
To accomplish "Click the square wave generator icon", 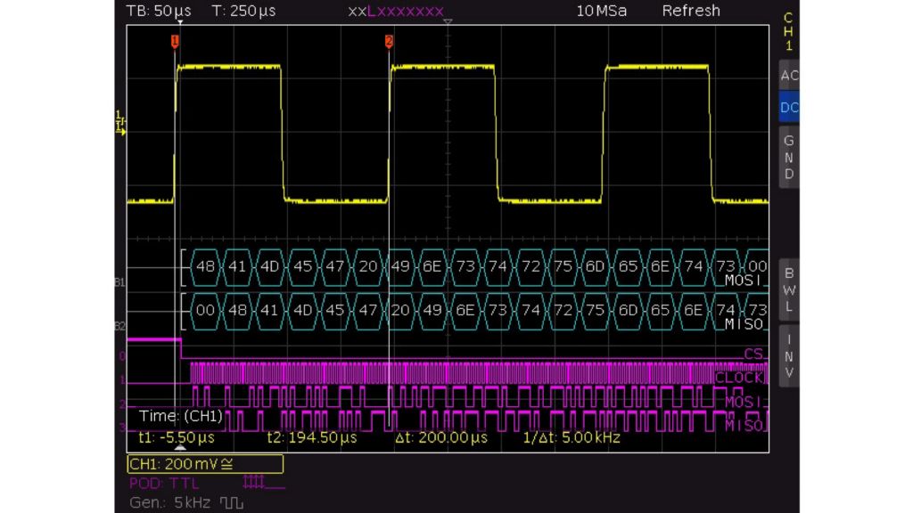I will pos(233,503).
